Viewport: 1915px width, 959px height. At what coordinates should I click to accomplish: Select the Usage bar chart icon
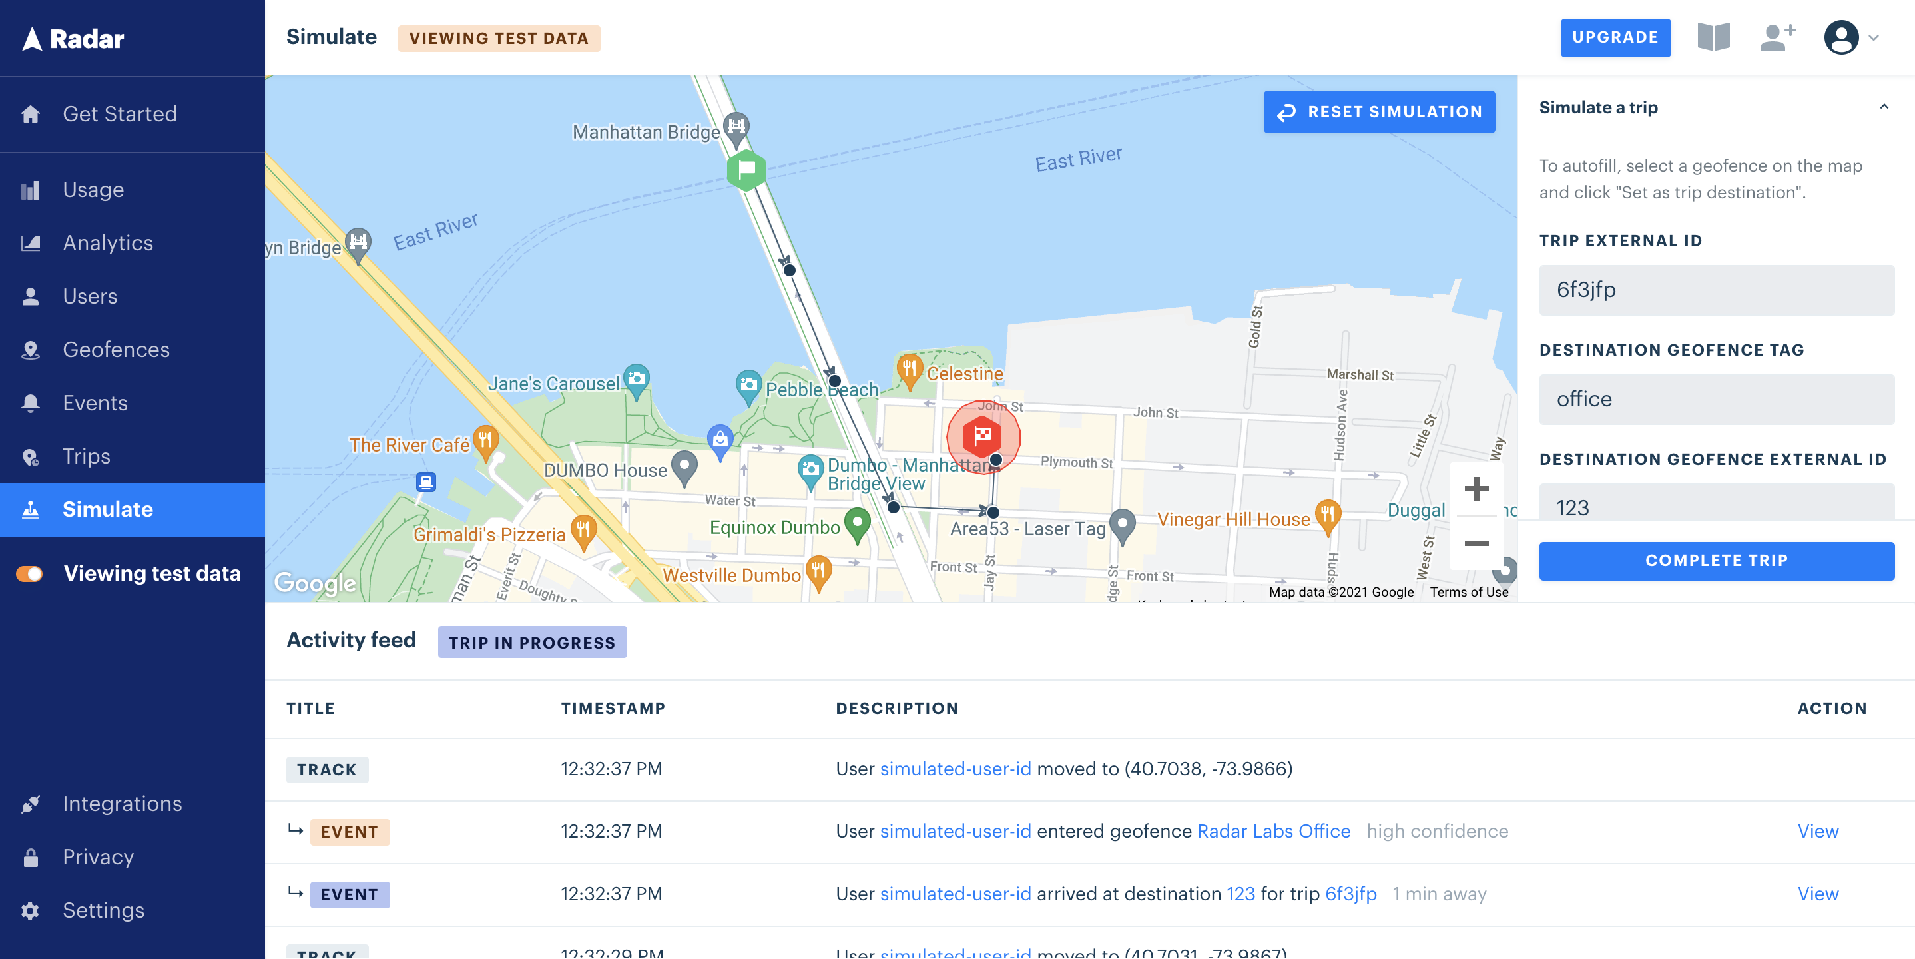click(x=31, y=190)
